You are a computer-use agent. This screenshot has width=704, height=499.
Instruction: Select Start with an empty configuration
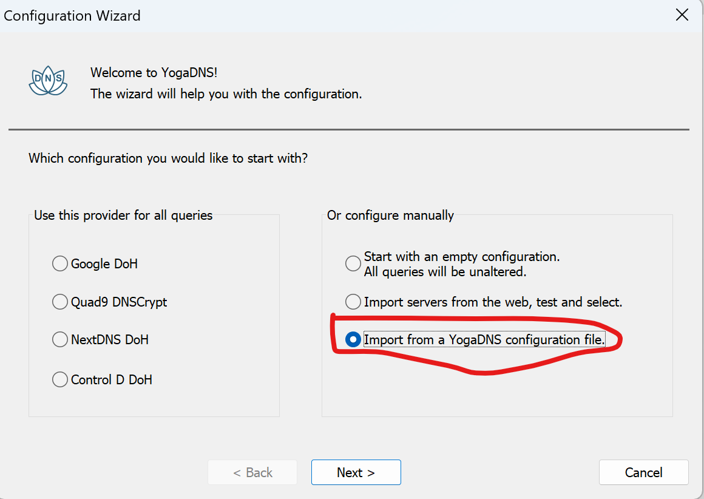tap(353, 264)
